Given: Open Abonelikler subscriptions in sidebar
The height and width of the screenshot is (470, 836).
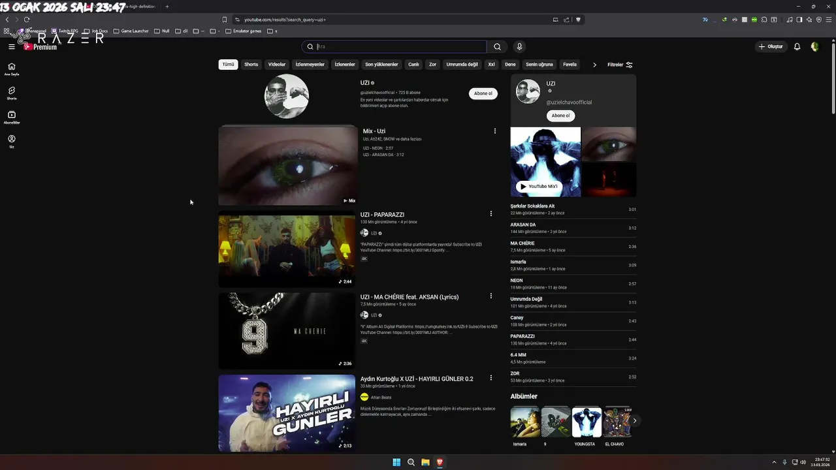Looking at the screenshot, I should (11, 117).
